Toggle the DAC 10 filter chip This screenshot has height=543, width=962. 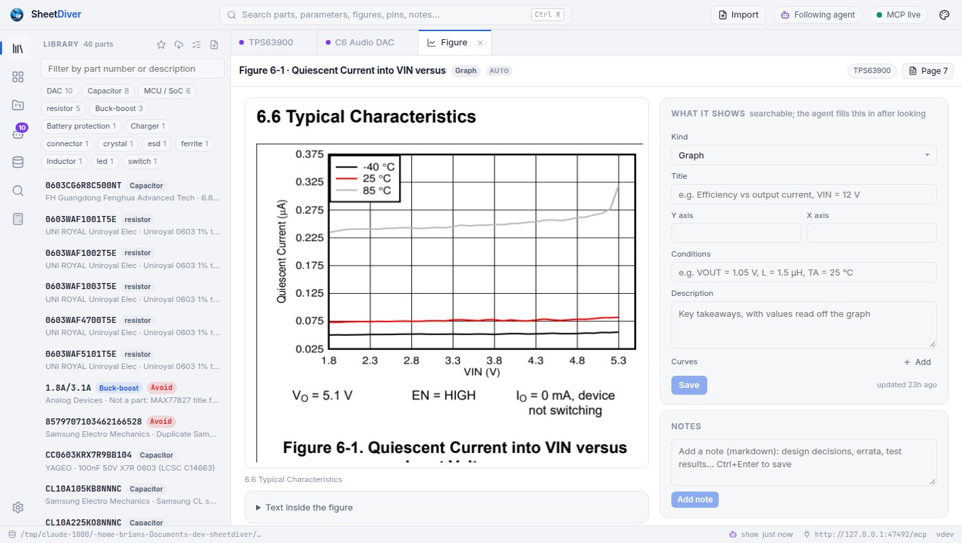coord(60,91)
